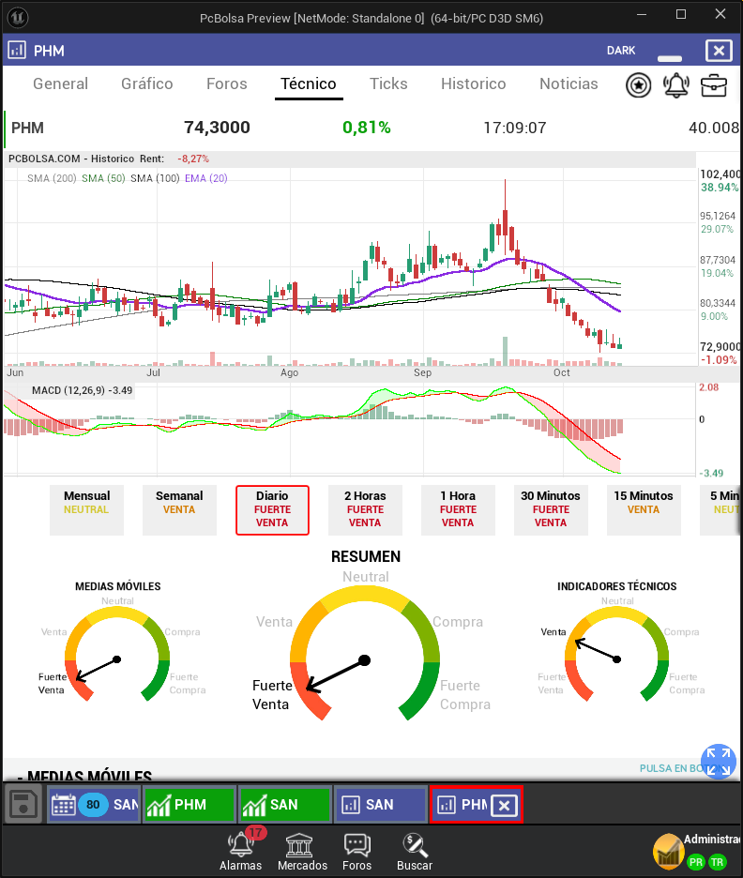
Task: Open the Foros tab
Action: [x=227, y=84]
